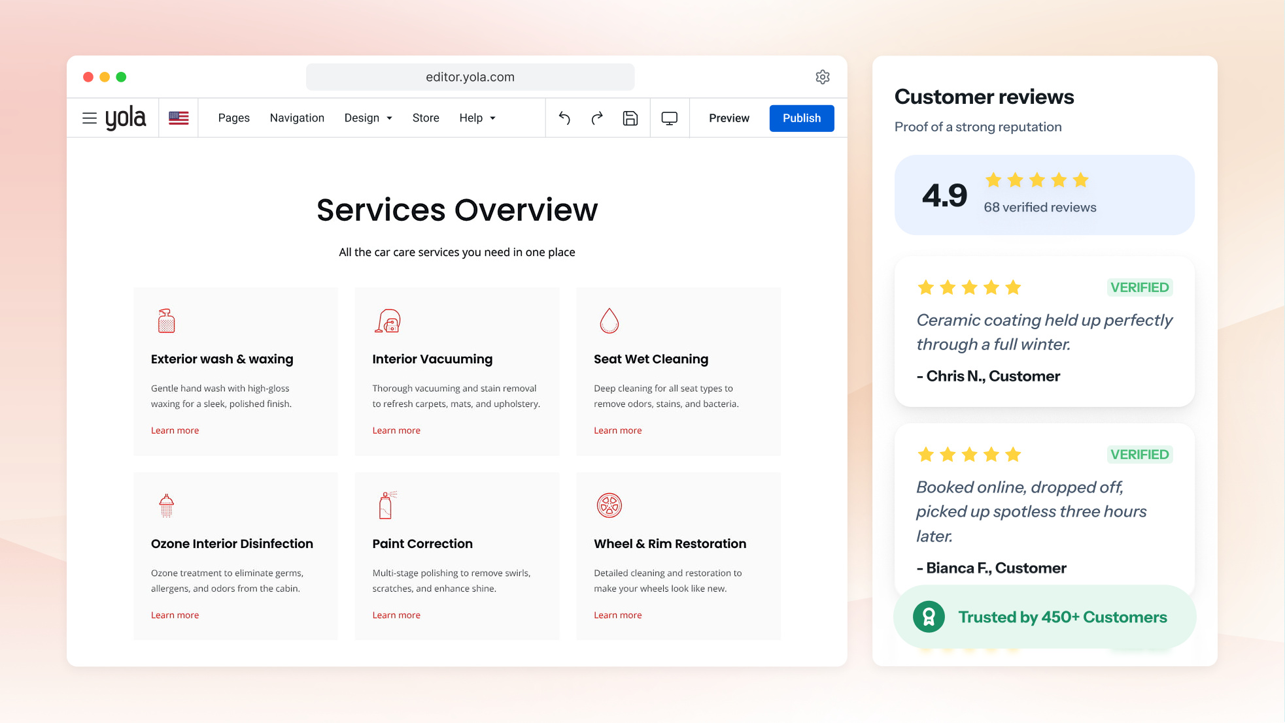Click the Trusted by 450+ Customers banner
Image resolution: width=1285 pixels, height=723 pixels.
click(1044, 617)
